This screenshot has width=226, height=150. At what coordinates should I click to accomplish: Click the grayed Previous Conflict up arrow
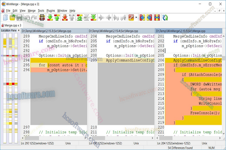tap(72, 17)
